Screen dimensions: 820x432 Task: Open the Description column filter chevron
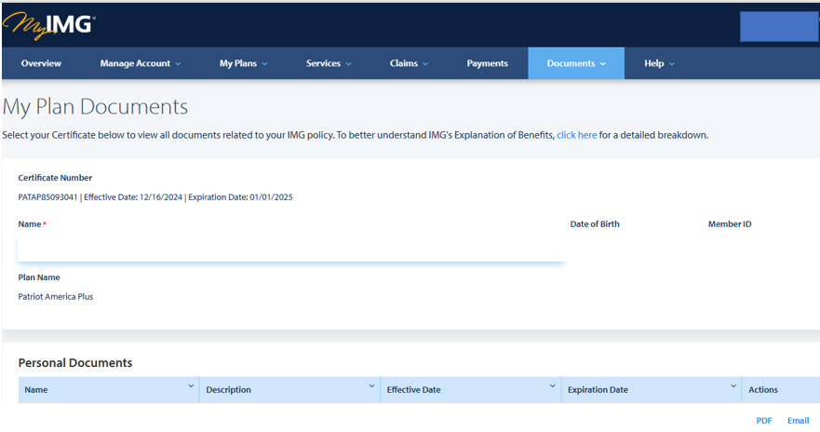point(371,386)
